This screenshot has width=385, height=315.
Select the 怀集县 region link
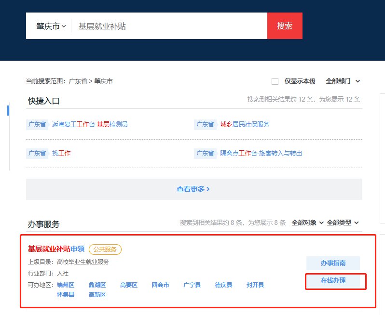66,294
